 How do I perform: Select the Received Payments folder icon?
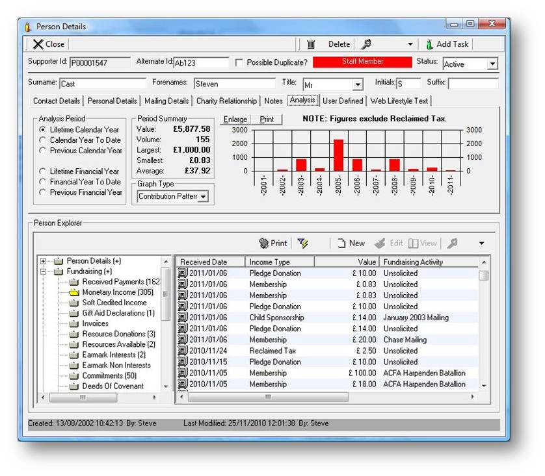(x=73, y=282)
